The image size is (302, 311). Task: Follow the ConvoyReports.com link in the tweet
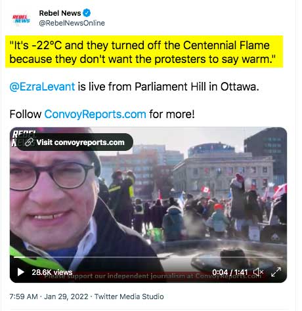click(x=95, y=114)
